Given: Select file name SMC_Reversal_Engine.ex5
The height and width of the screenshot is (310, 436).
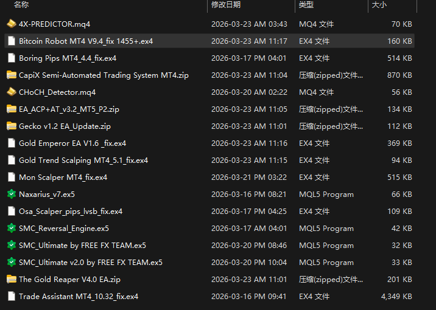Looking at the screenshot, I should 64,229.
